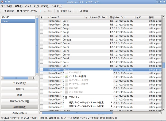166x121 pixels.
Task: Select the libreoffice-l10n-is row
Action: click(101, 62)
